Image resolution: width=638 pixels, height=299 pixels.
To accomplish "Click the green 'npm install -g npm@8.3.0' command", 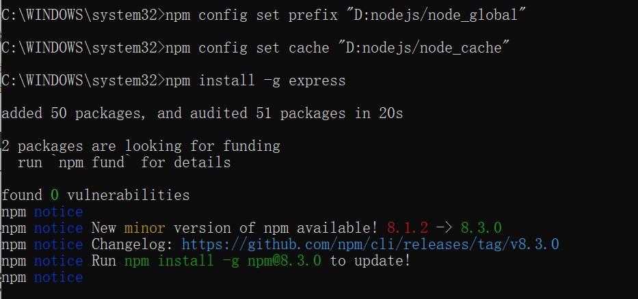I will (x=223, y=261).
